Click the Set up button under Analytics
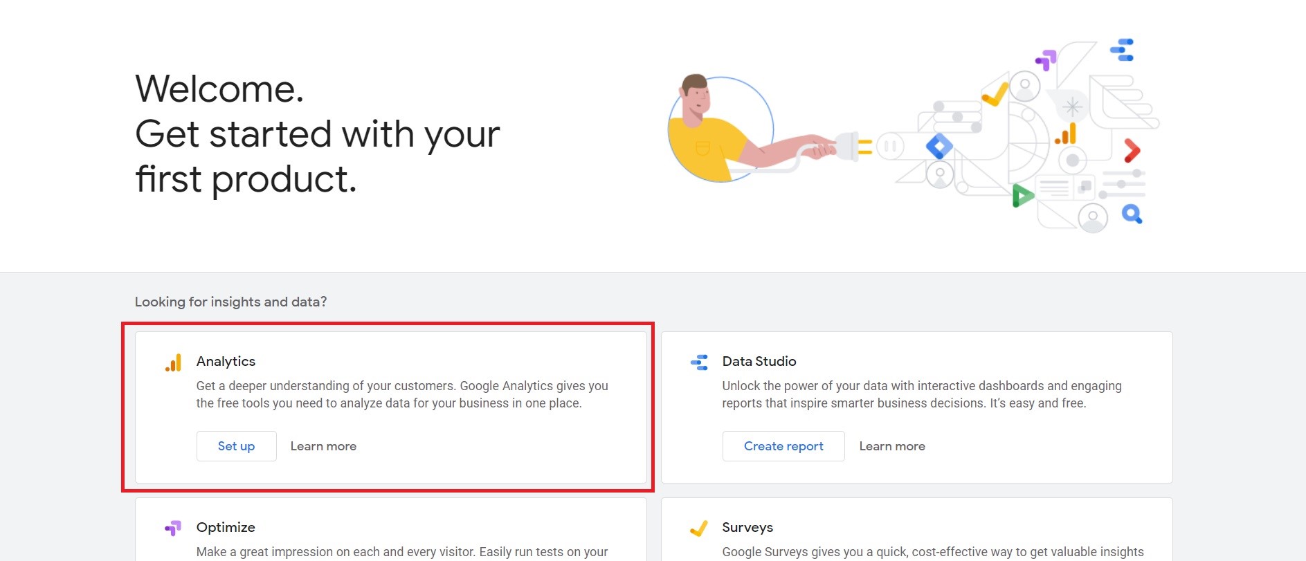This screenshot has height=561, width=1306. (237, 446)
